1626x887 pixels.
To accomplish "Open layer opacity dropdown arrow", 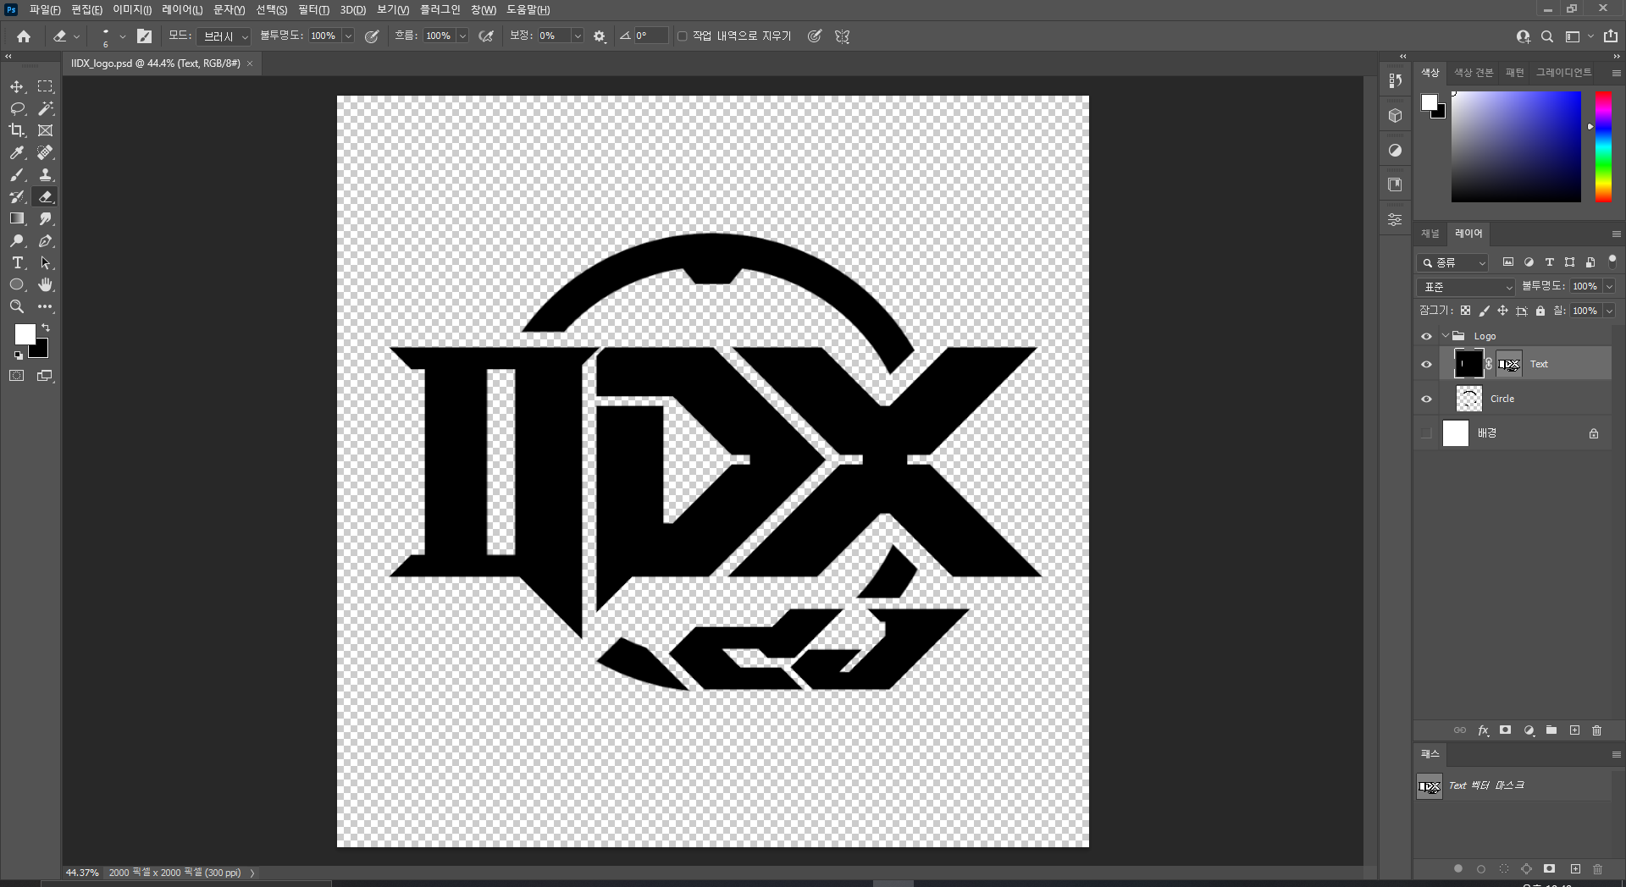I will pos(1609,287).
